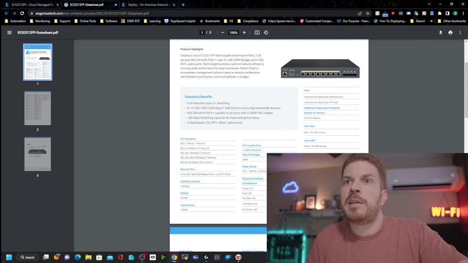Open Microsoft Edge from the taskbar

pos(77,257)
